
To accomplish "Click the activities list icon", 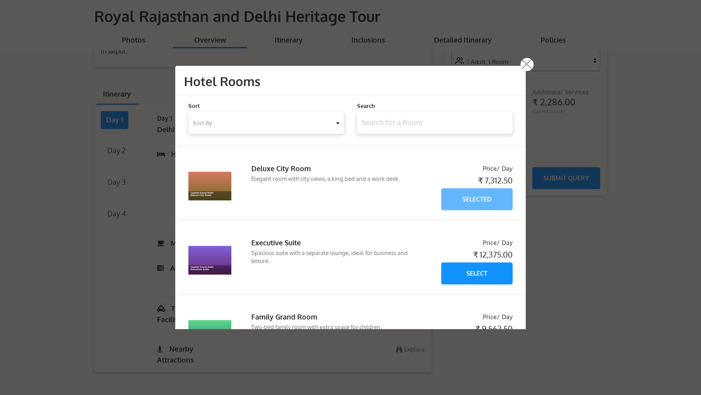I will [161, 268].
